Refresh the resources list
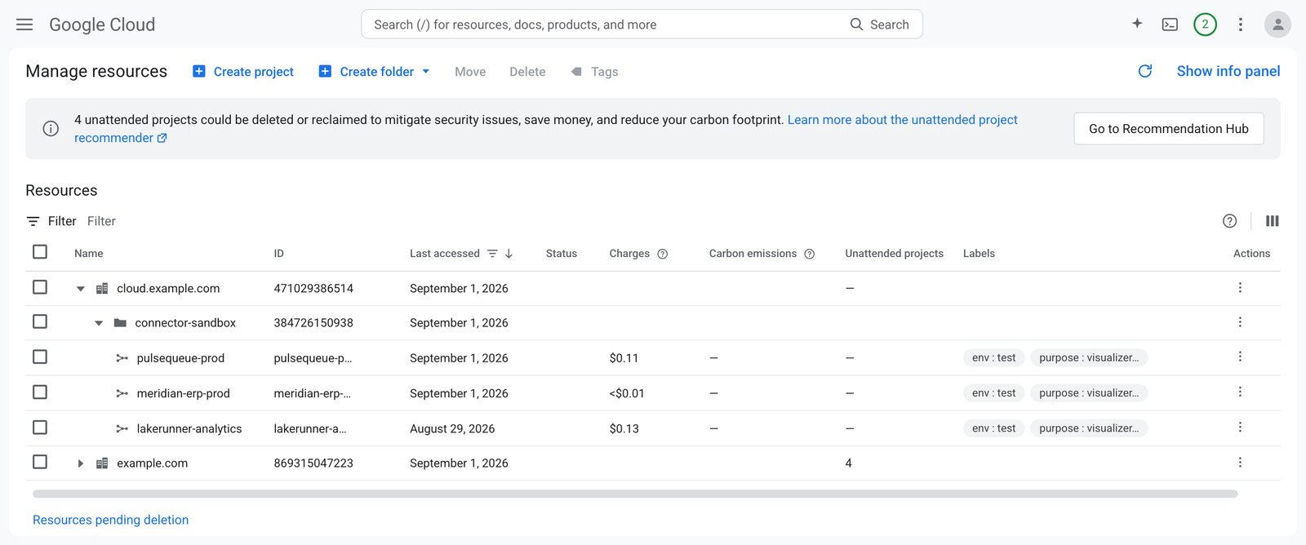This screenshot has height=545, width=1306. pyautogui.click(x=1145, y=71)
